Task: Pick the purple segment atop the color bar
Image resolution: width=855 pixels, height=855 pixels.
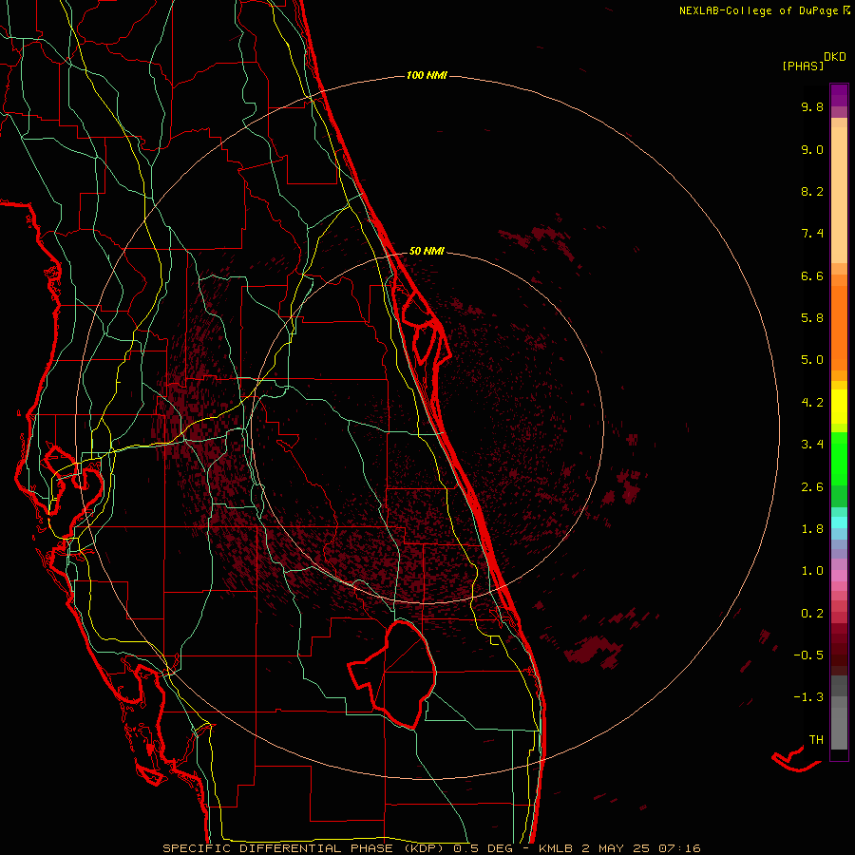Action: [839, 95]
